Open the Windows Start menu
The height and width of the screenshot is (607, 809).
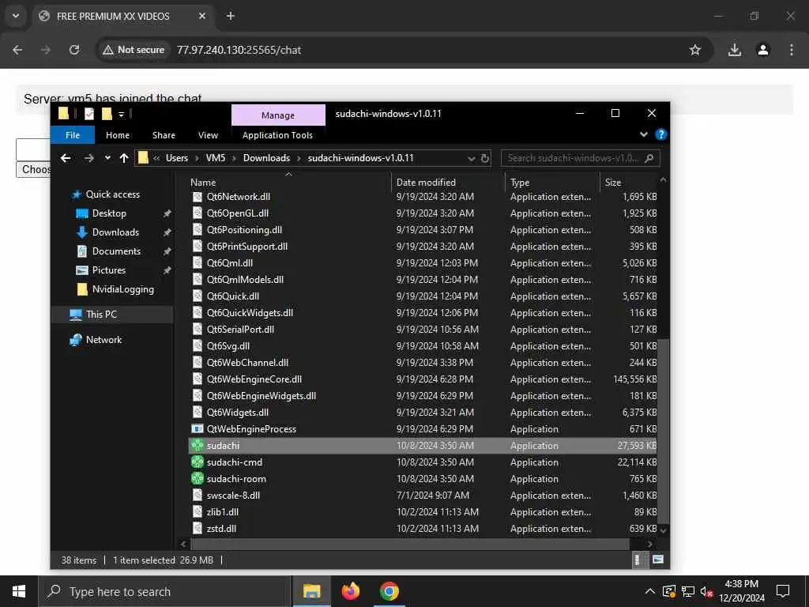tap(19, 591)
